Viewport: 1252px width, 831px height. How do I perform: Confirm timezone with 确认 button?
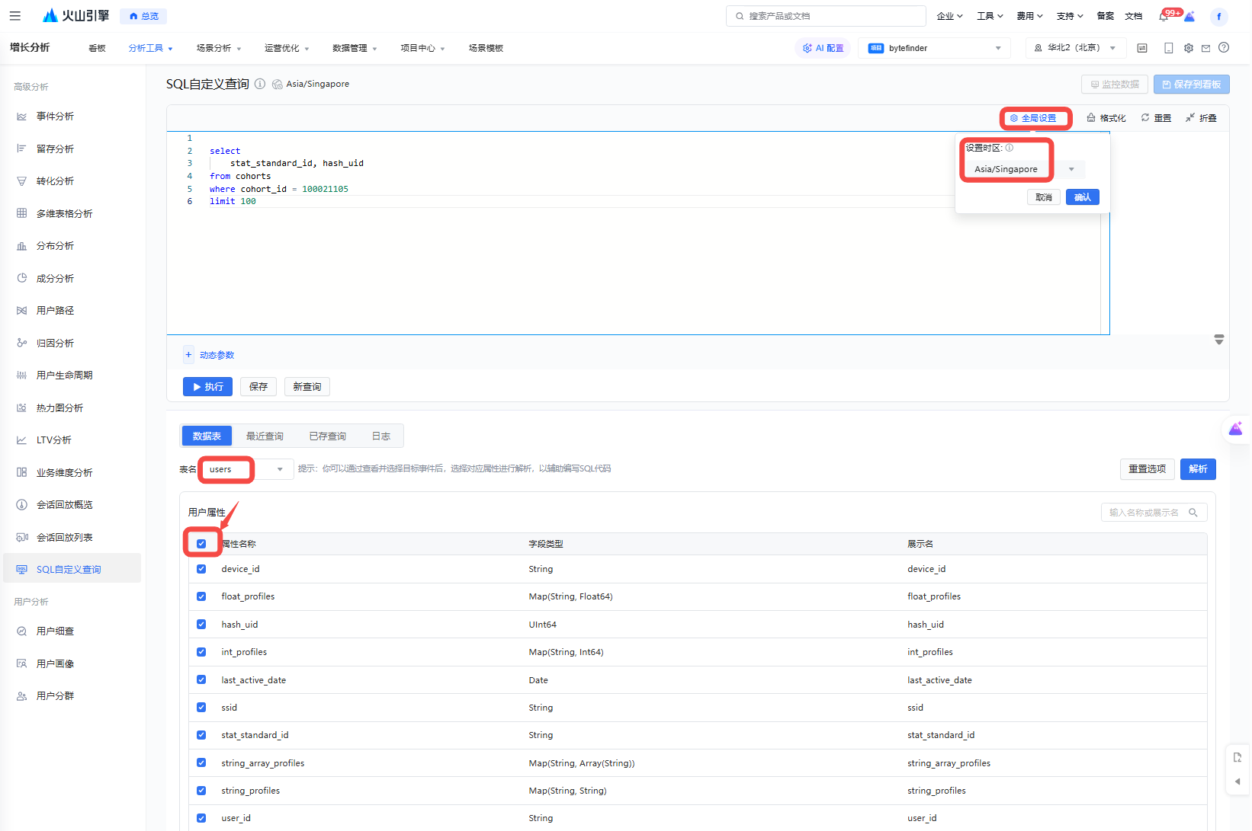pos(1083,197)
